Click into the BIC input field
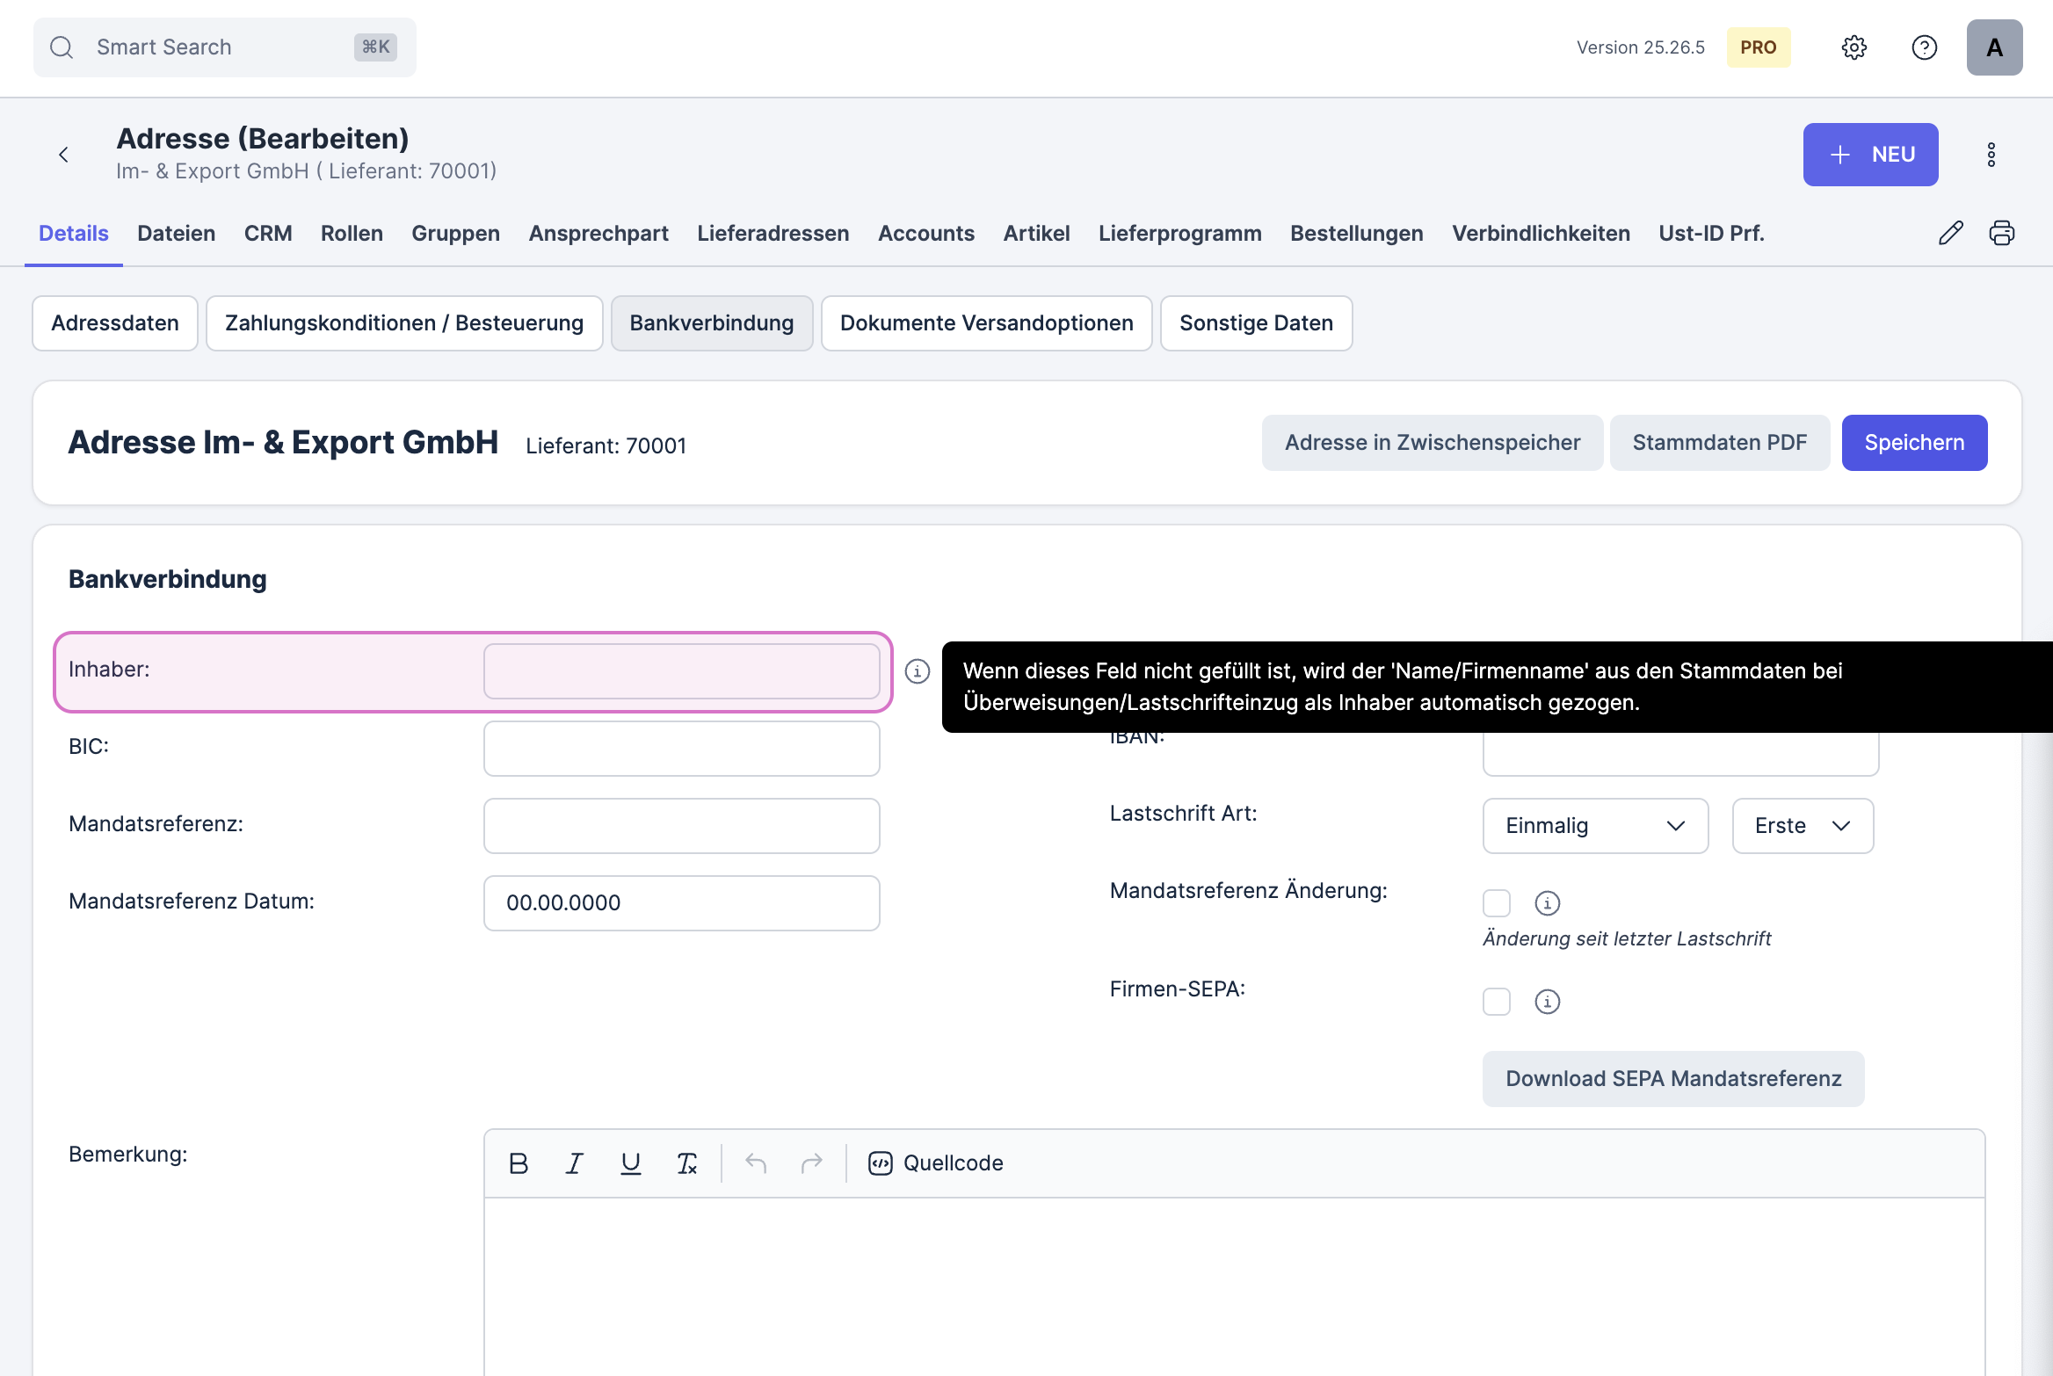The width and height of the screenshot is (2053, 1376). tap(681, 749)
